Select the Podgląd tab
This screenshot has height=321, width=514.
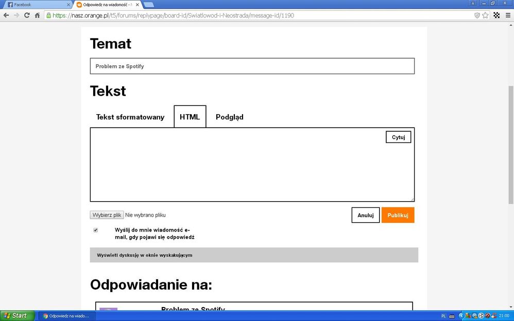point(229,117)
